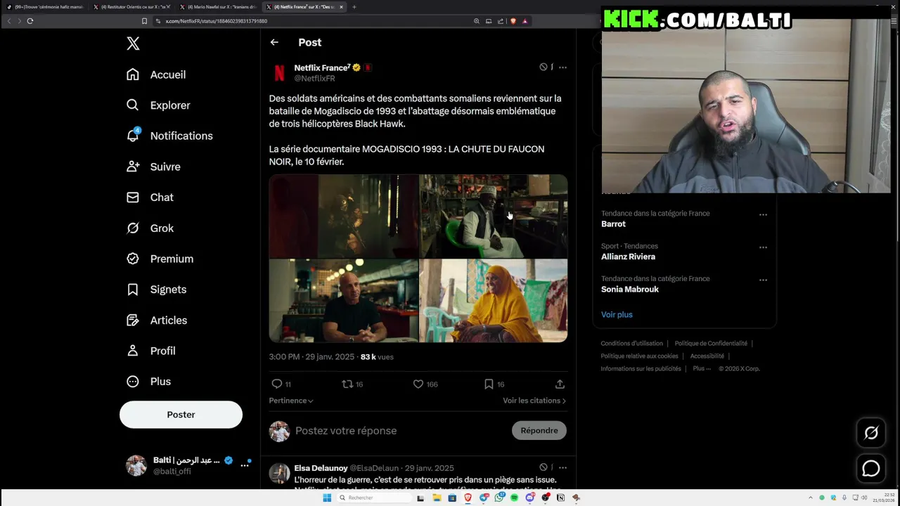Switch to the TikTok browser tab
The image size is (900, 506).
tap(45, 7)
